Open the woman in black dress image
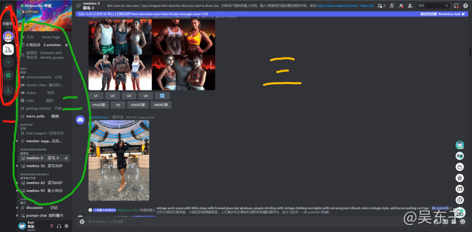Image resolution: width=472 pixels, height=232 pixels. [118, 160]
